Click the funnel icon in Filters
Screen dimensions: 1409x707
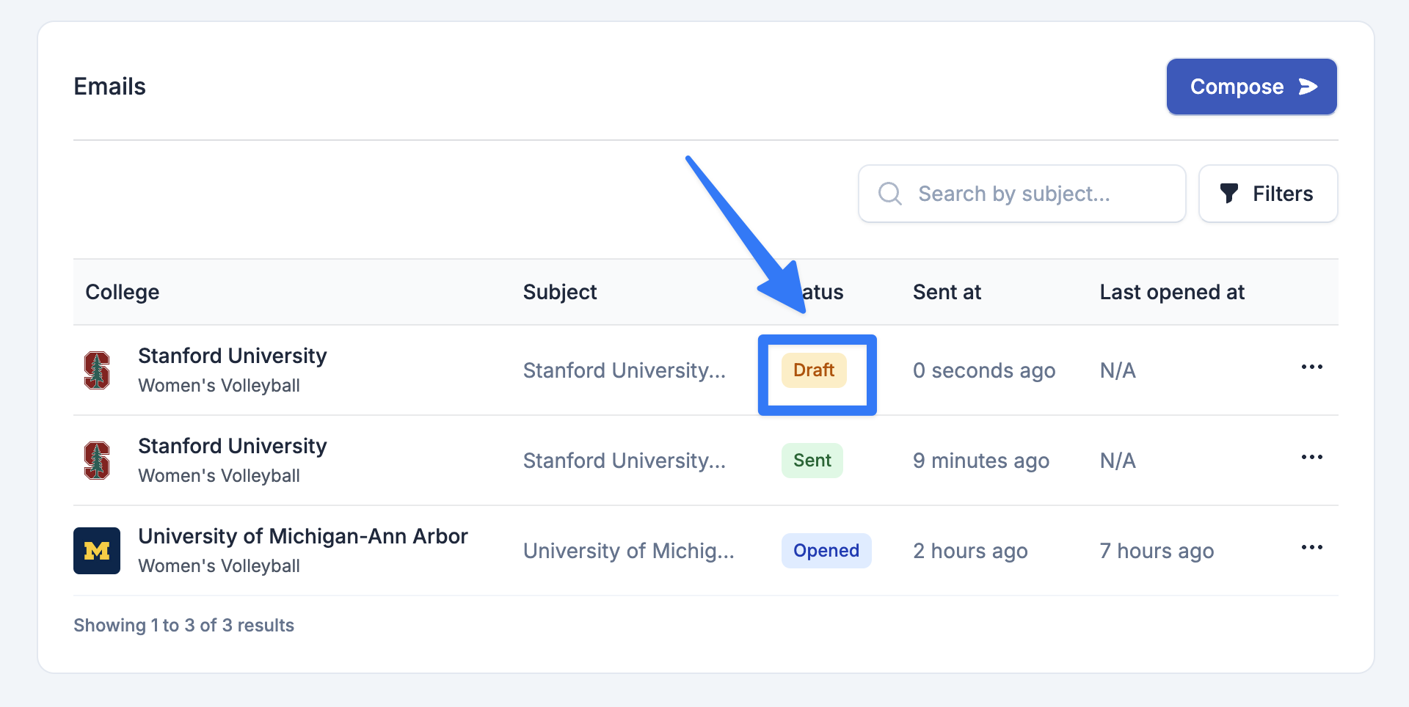1229,194
